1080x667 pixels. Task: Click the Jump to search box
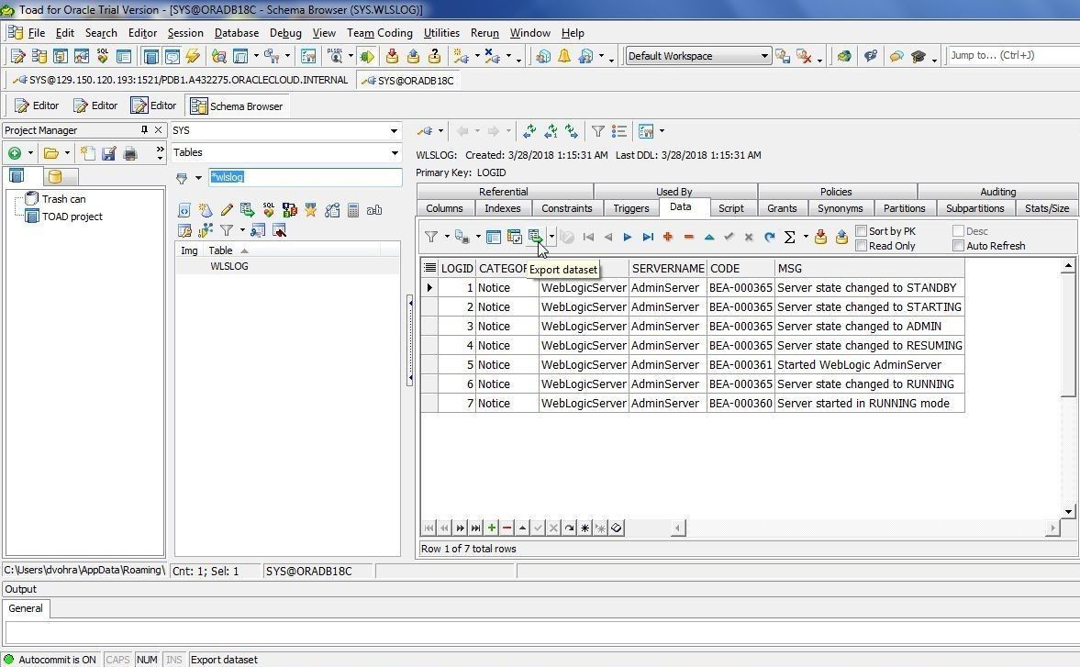1012,55
